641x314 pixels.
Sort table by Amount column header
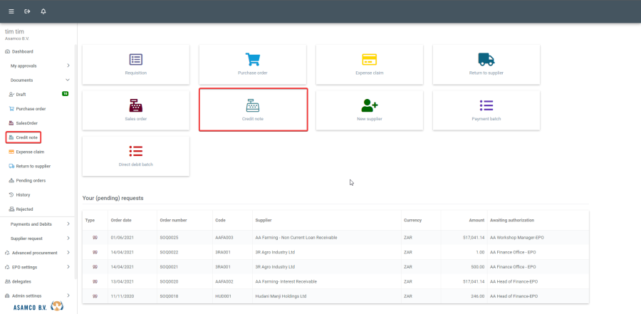coord(476,220)
